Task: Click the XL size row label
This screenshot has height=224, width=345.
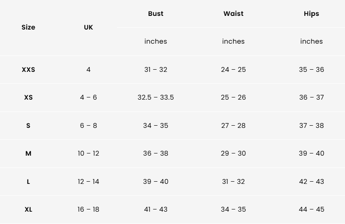Action: (28, 209)
